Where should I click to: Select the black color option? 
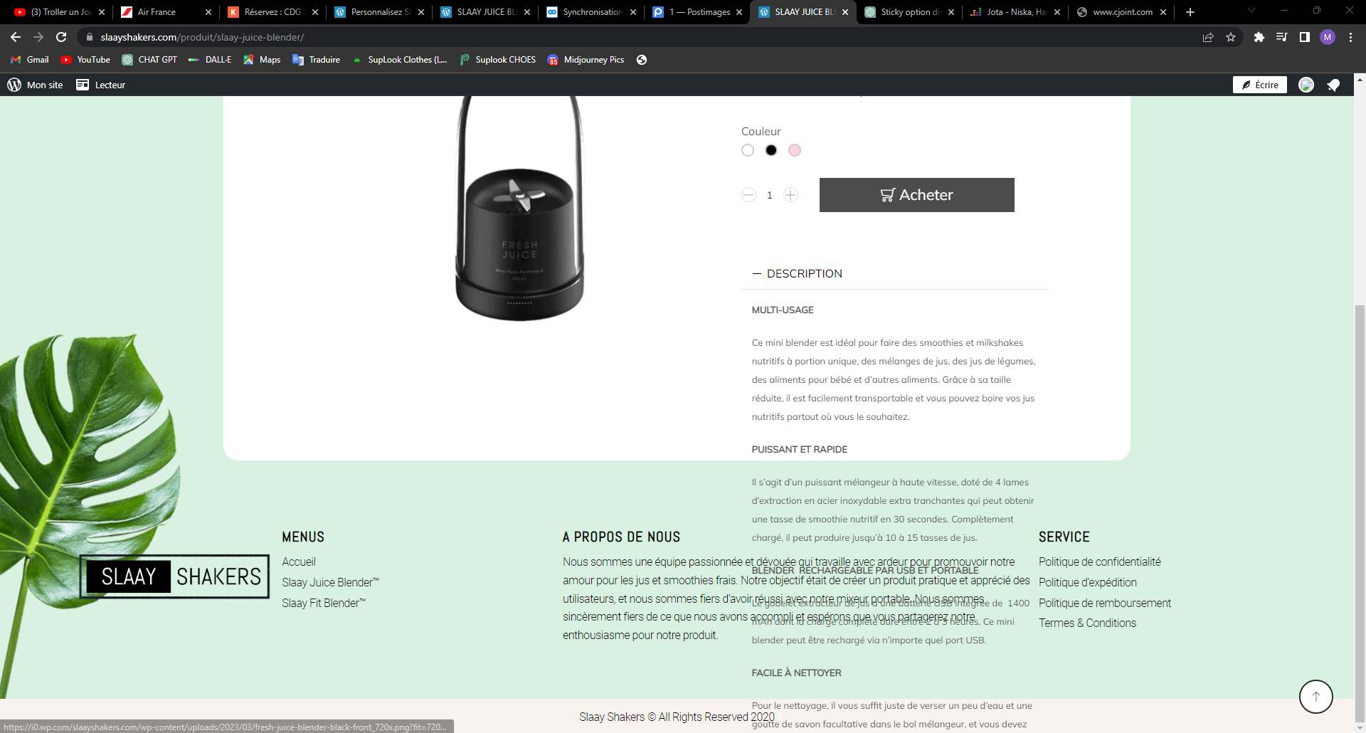click(771, 150)
